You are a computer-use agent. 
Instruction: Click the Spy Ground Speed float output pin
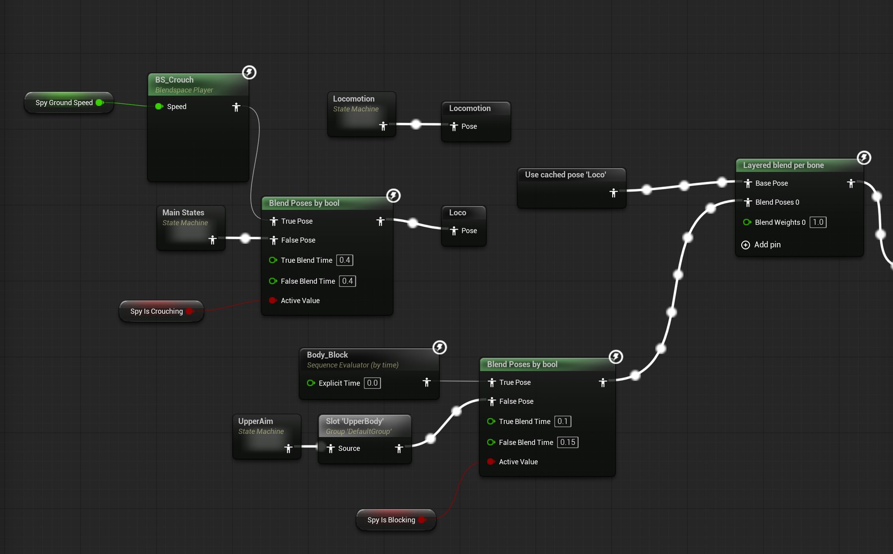pyautogui.click(x=99, y=103)
